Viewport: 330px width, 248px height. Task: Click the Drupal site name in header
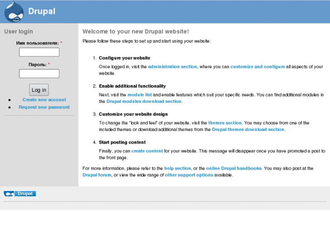[42, 11]
